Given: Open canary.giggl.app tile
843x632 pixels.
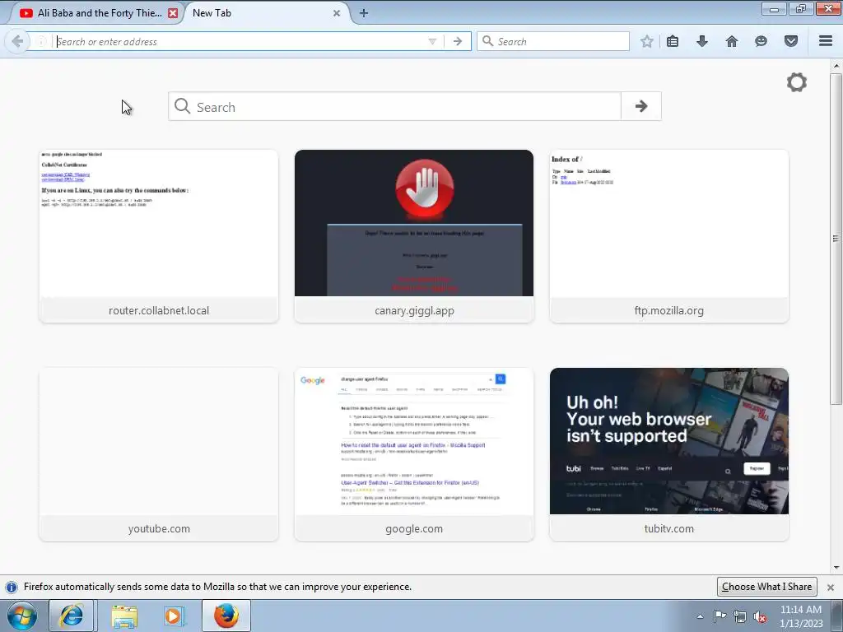Looking at the screenshot, I should tap(414, 236).
